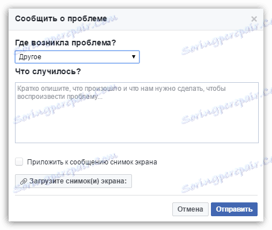Click the gray dialog header bar
Viewport: 272px width, 230px height.
click(136, 19)
